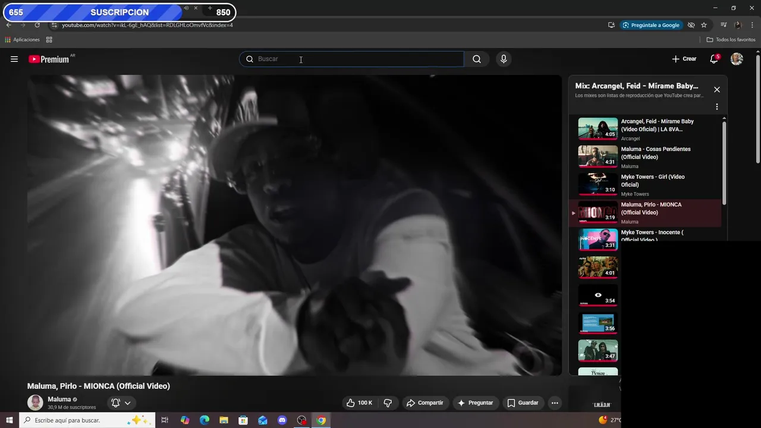Open more actions ellipsis below video
761x428 pixels.
click(x=555, y=402)
